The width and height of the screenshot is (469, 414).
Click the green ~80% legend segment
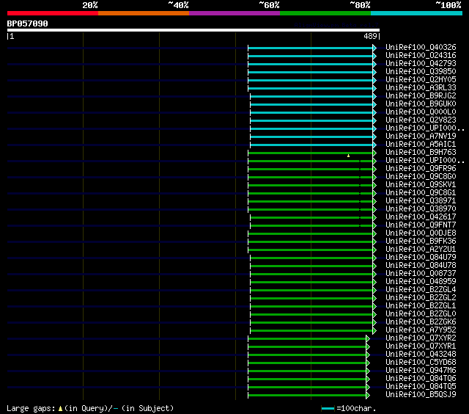(325, 13)
